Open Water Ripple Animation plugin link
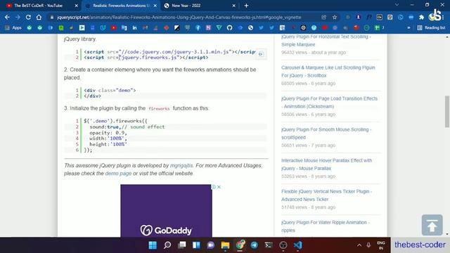 [x=326, y=226]
